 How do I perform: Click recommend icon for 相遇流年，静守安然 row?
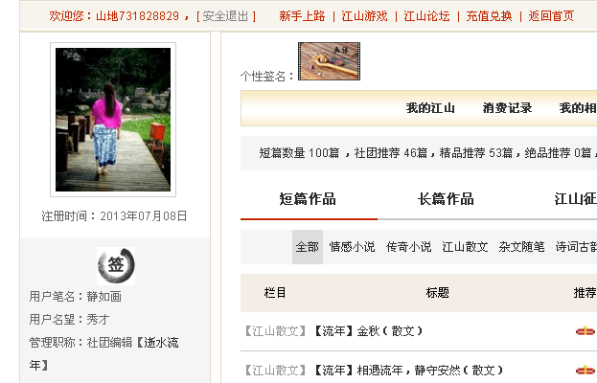586,370
